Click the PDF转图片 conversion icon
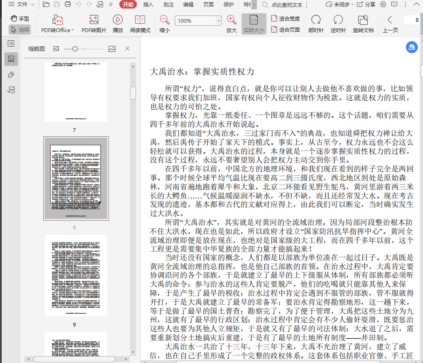Image resolution: width=423 pixels, height=363 pixels. [x=94, y=20]
